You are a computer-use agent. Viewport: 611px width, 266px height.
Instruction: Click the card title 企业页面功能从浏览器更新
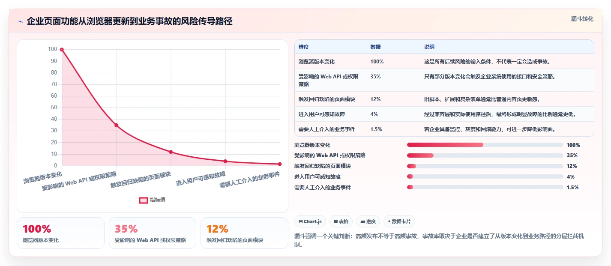click(129, 21)
